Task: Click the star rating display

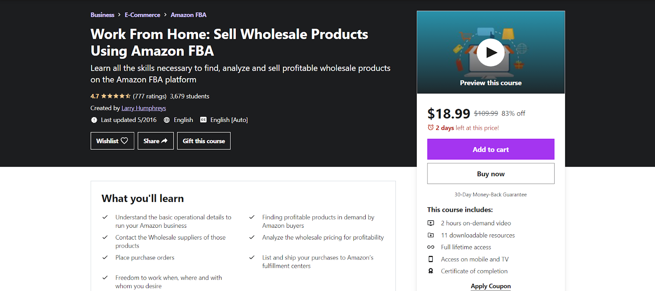Action: (x=116, y=96)
